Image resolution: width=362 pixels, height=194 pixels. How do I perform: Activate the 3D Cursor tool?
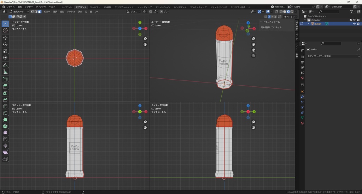tap(5, 30)
